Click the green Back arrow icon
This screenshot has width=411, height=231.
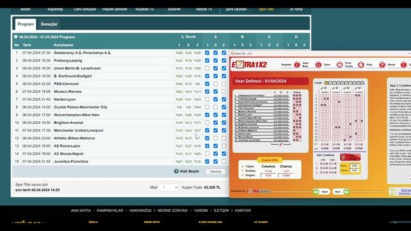point(316,192)
